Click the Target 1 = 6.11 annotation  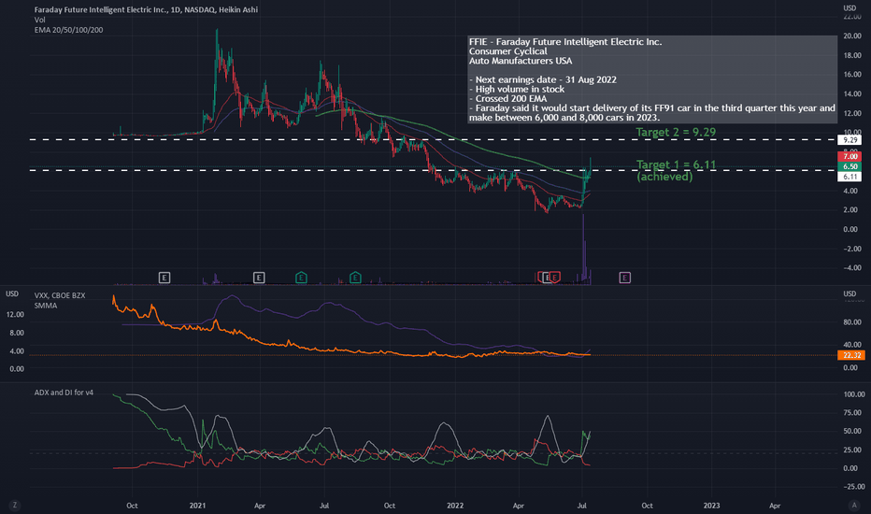676,164
